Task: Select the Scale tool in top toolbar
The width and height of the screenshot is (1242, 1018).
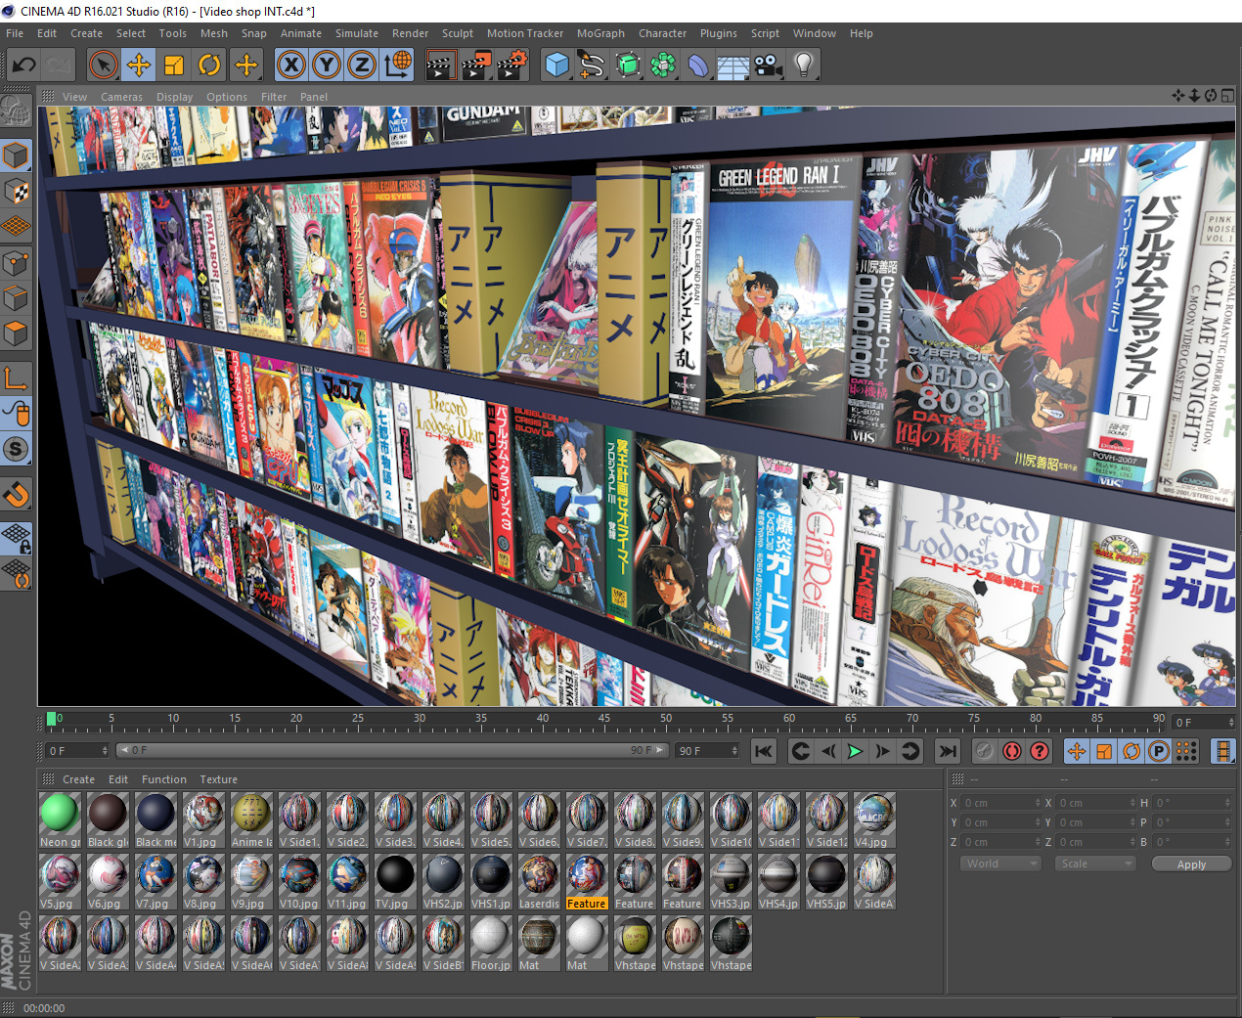Action: [174, 66]
